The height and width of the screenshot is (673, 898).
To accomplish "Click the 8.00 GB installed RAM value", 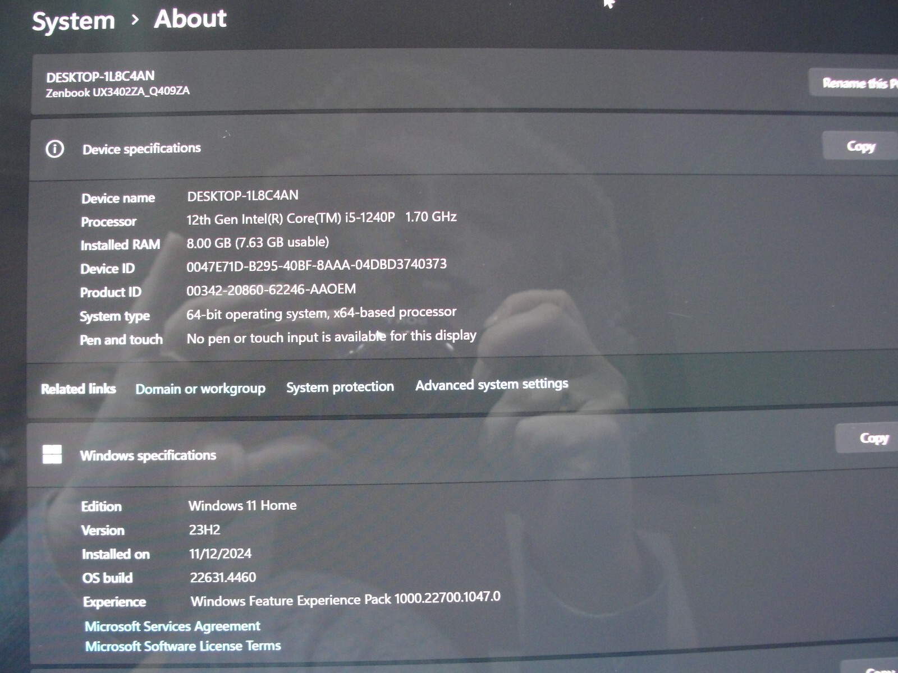I will 258,242.
